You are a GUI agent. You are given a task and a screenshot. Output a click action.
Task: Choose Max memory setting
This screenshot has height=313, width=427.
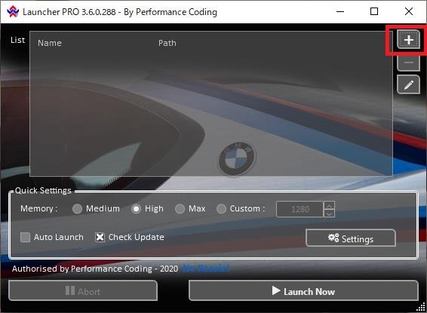point(180,208)
